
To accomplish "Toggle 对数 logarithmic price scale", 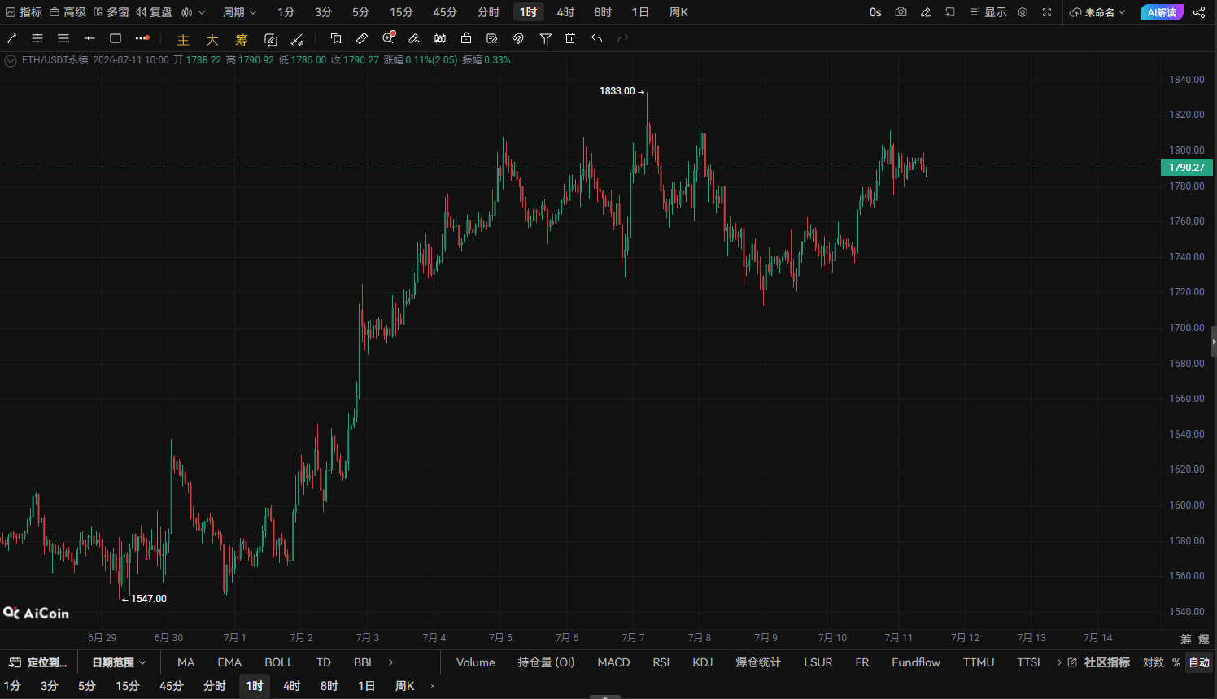I will (1154, 662).
